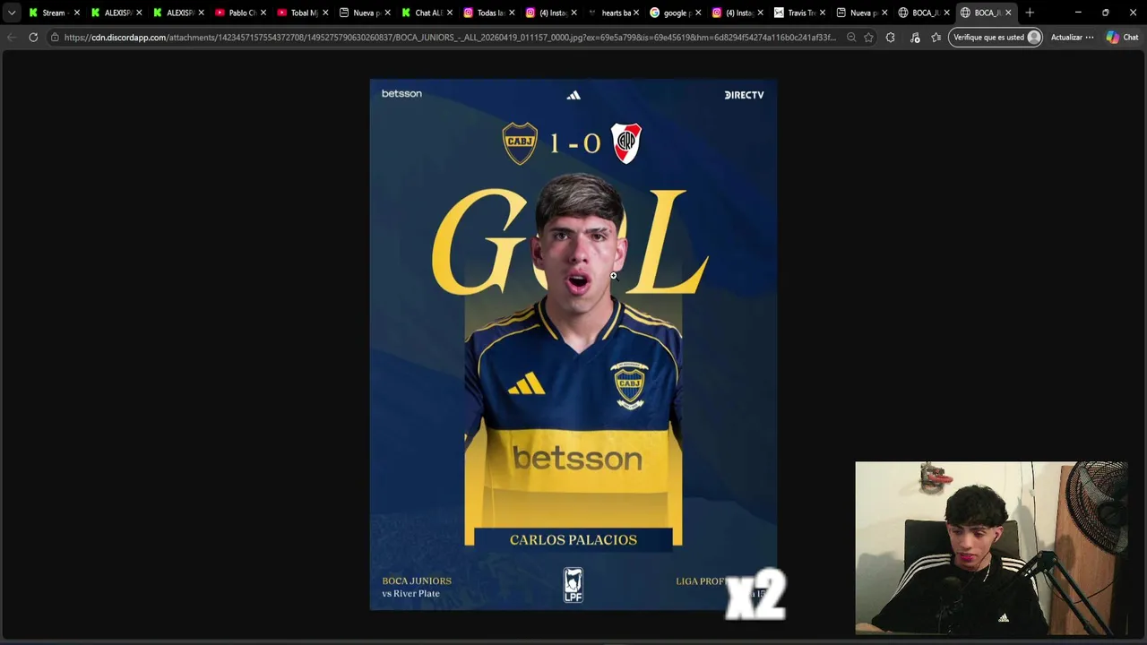Close the Todas las tab
The height and width of the screenshot is (645, 1147).
coord(512,13)
